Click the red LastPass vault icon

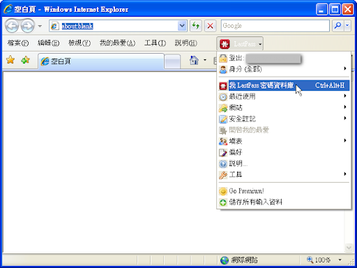point(223,86)
